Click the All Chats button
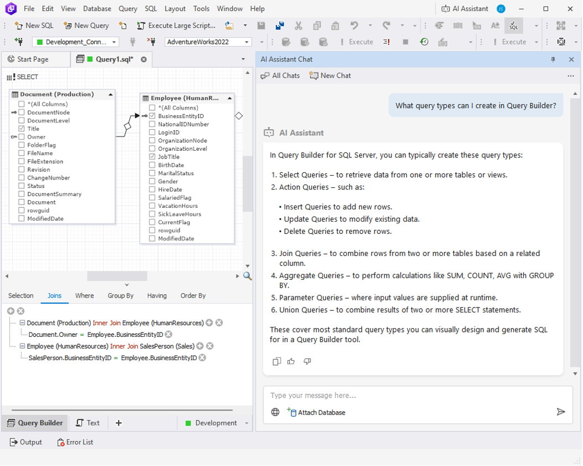 [280, 76]
